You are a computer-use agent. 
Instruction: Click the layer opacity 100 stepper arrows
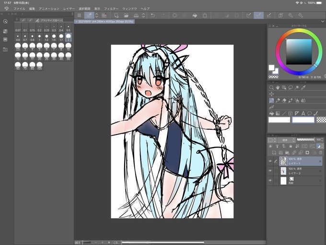(323, 140)
